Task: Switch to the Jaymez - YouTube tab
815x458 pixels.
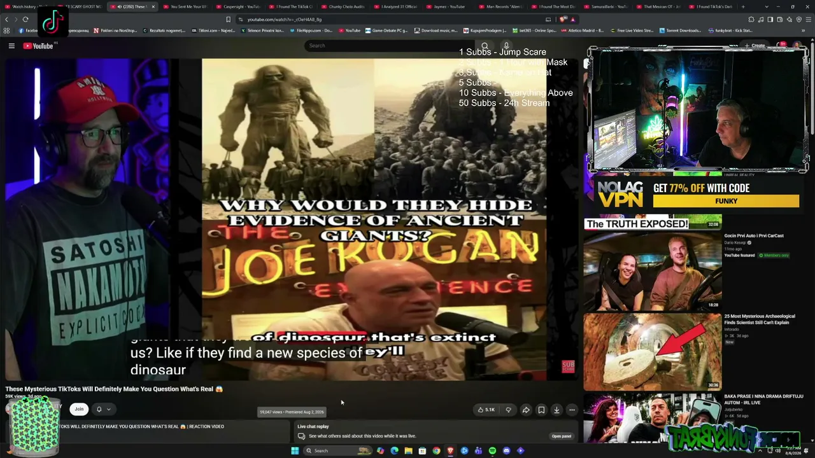Action: tap(450, 6)
